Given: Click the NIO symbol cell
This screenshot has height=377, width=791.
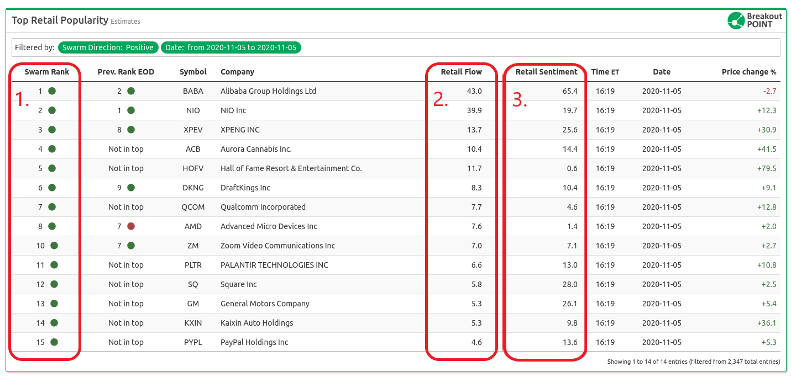Looking at the screenshot, I should [x=193, y=110].
